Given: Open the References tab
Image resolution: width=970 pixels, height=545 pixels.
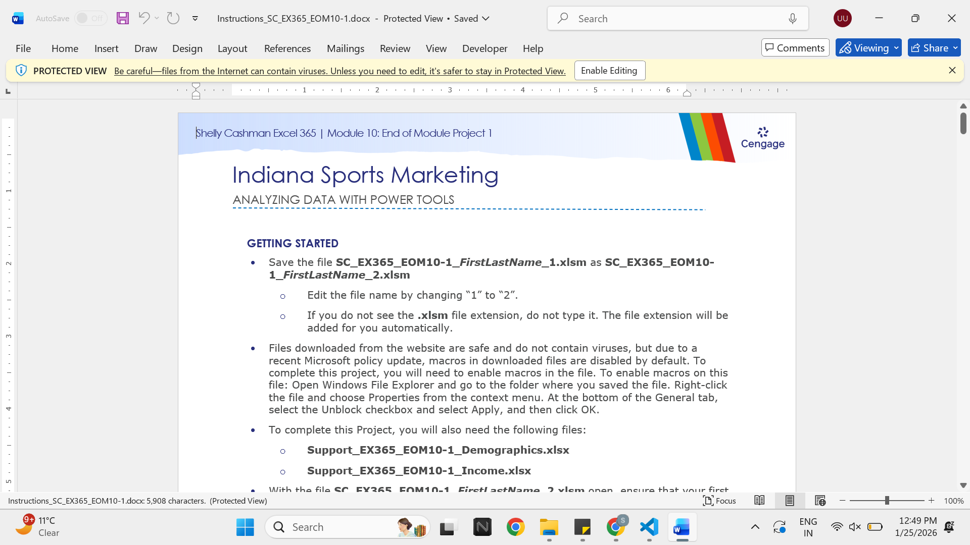Looking at the screenshot, I should coord(287,48).
